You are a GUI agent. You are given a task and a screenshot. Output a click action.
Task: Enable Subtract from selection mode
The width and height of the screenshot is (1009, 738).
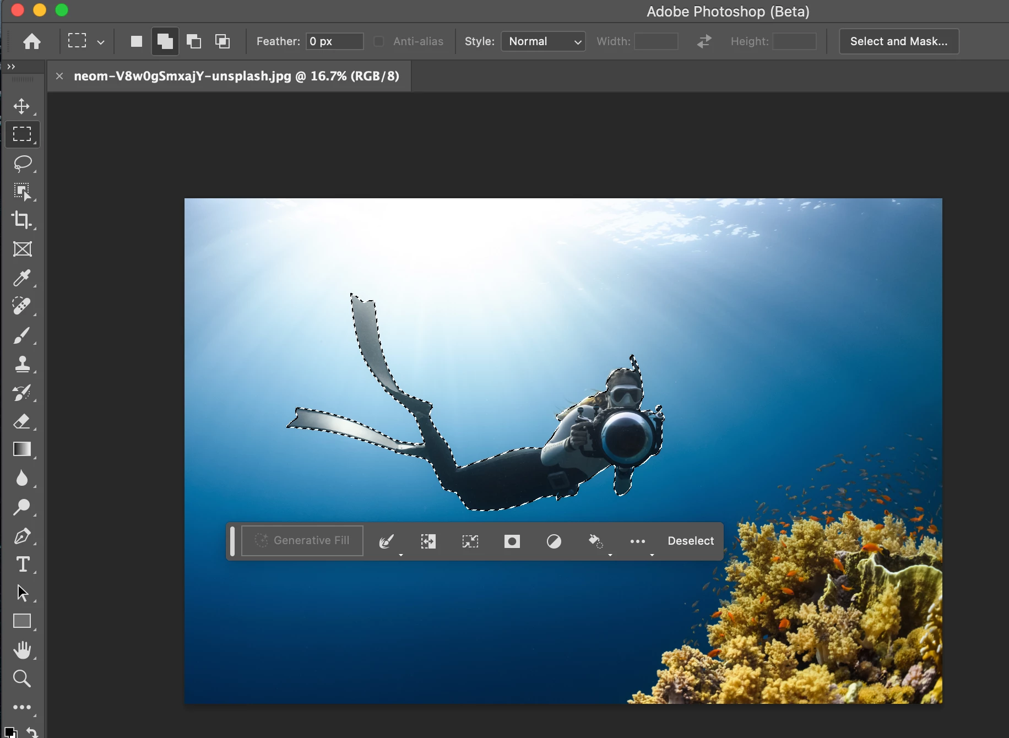pos(194,41)
